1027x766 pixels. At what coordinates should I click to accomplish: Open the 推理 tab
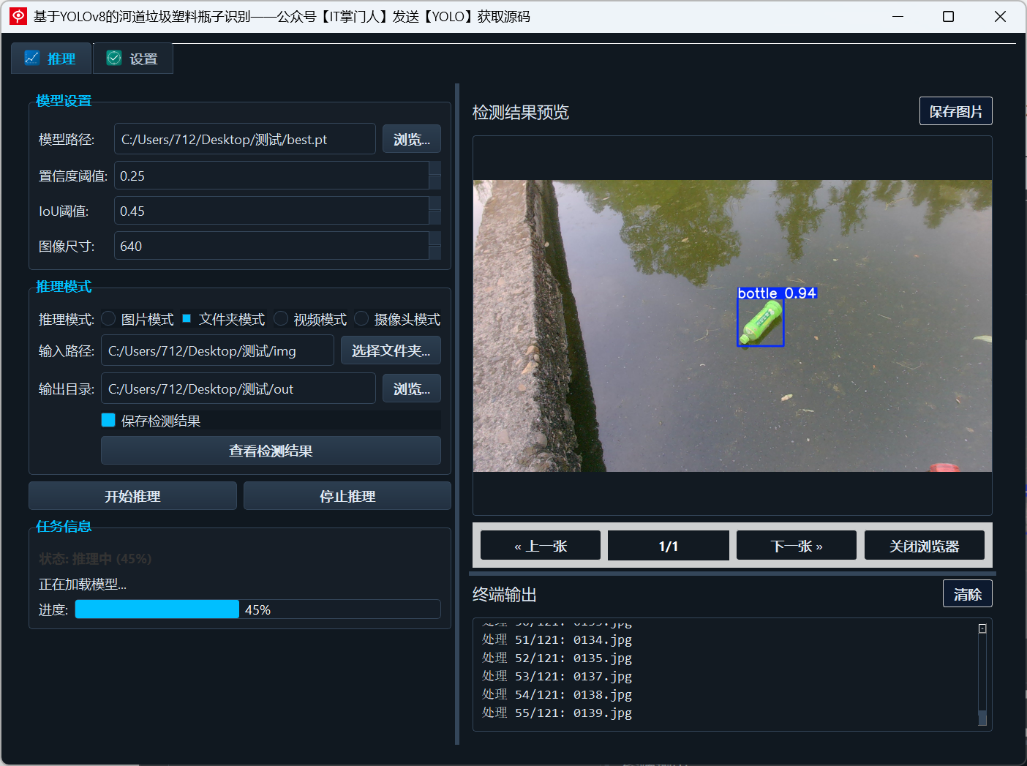51,59
